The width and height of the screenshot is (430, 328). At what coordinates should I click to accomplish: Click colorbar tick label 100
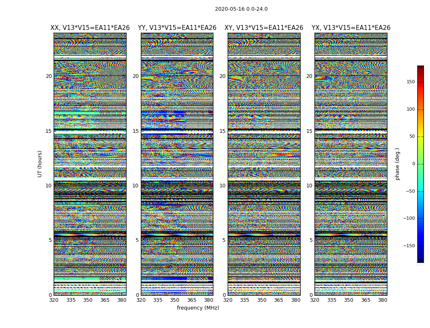411,109
